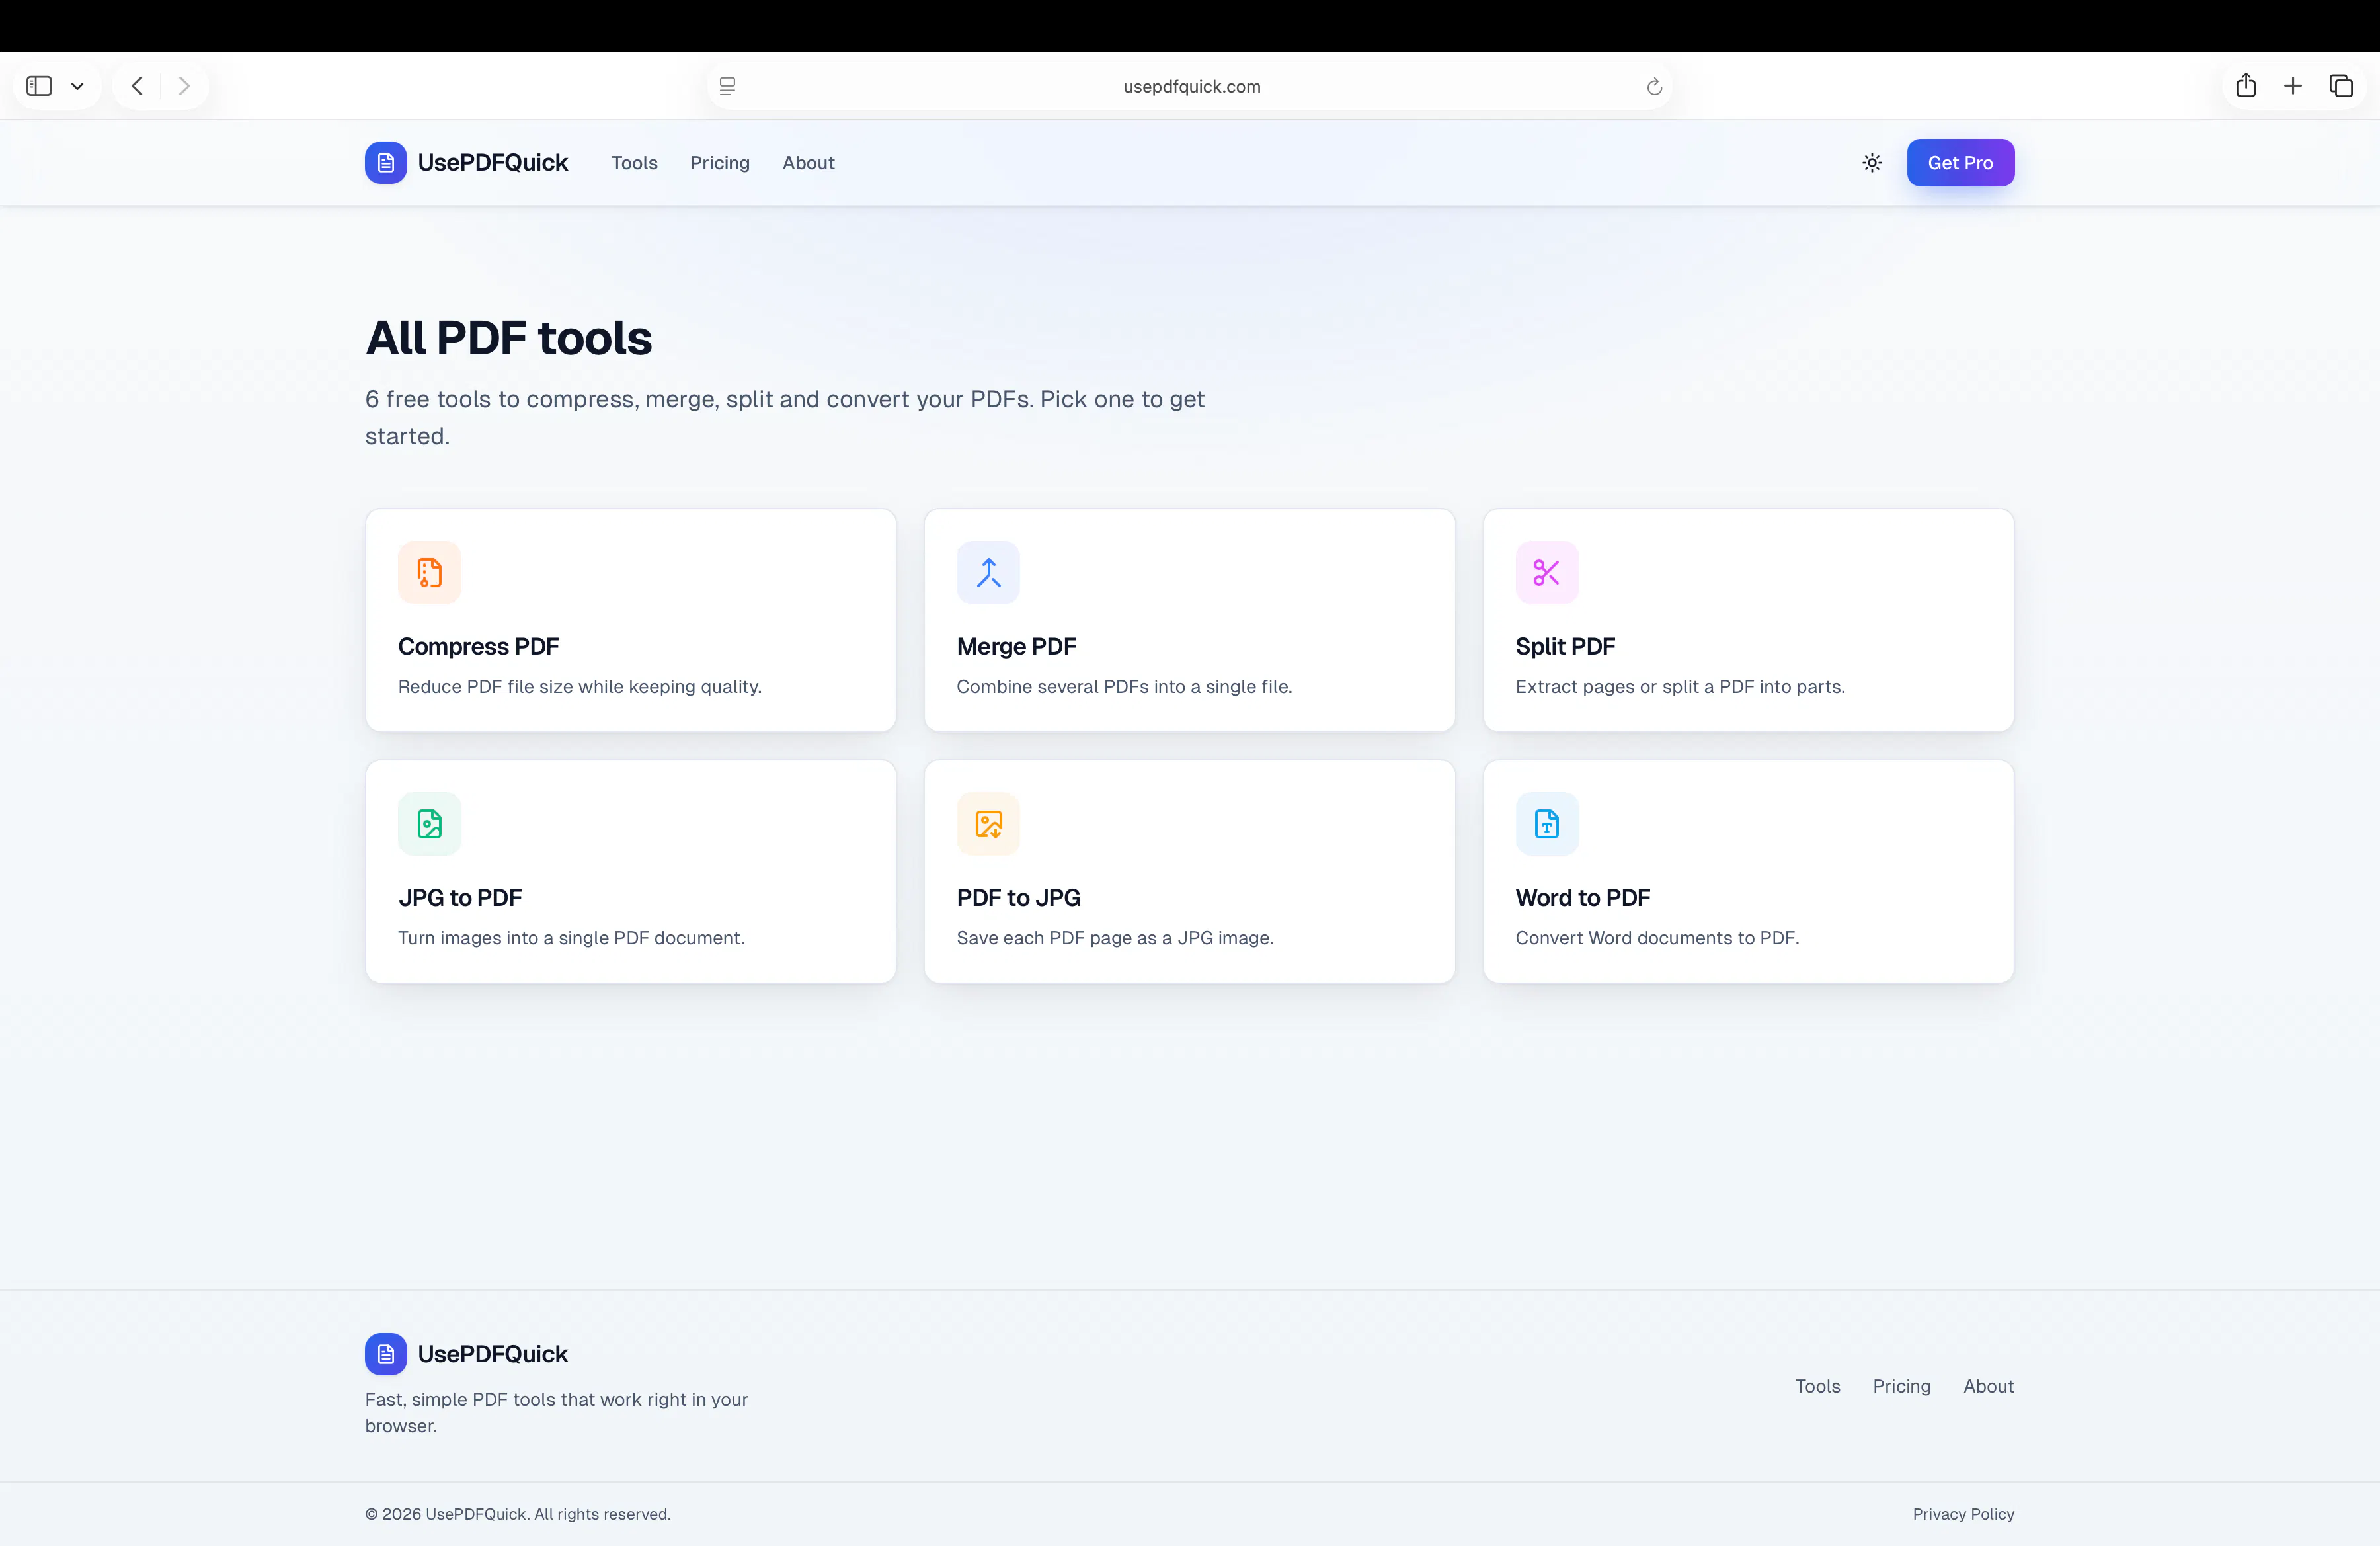
Task: Click the footer Pricing link
Action: pos(1901,1386)
